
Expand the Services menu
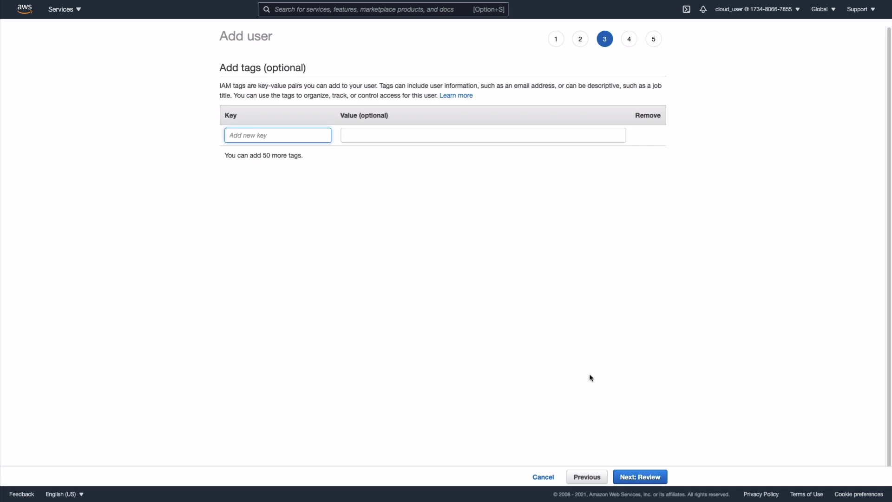(x=65, y=9)
